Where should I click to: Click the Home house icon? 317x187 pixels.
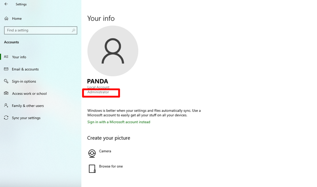pyautogui.click(x=6, y=19)
